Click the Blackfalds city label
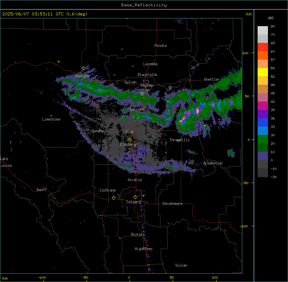 tap(147, 75)
